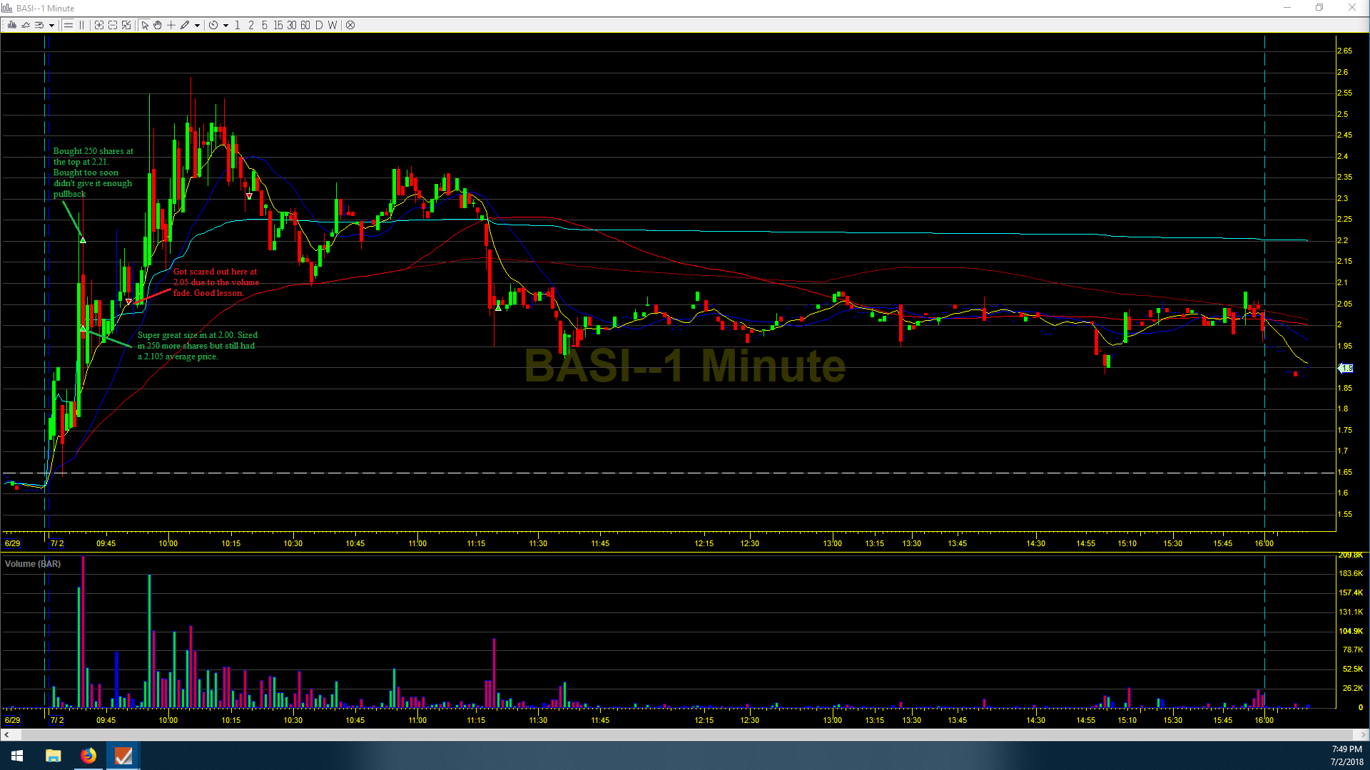Select the pencil drawing tool

point(185,25)
